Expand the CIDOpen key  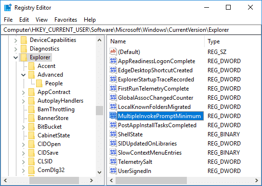(x=24, y=145)
